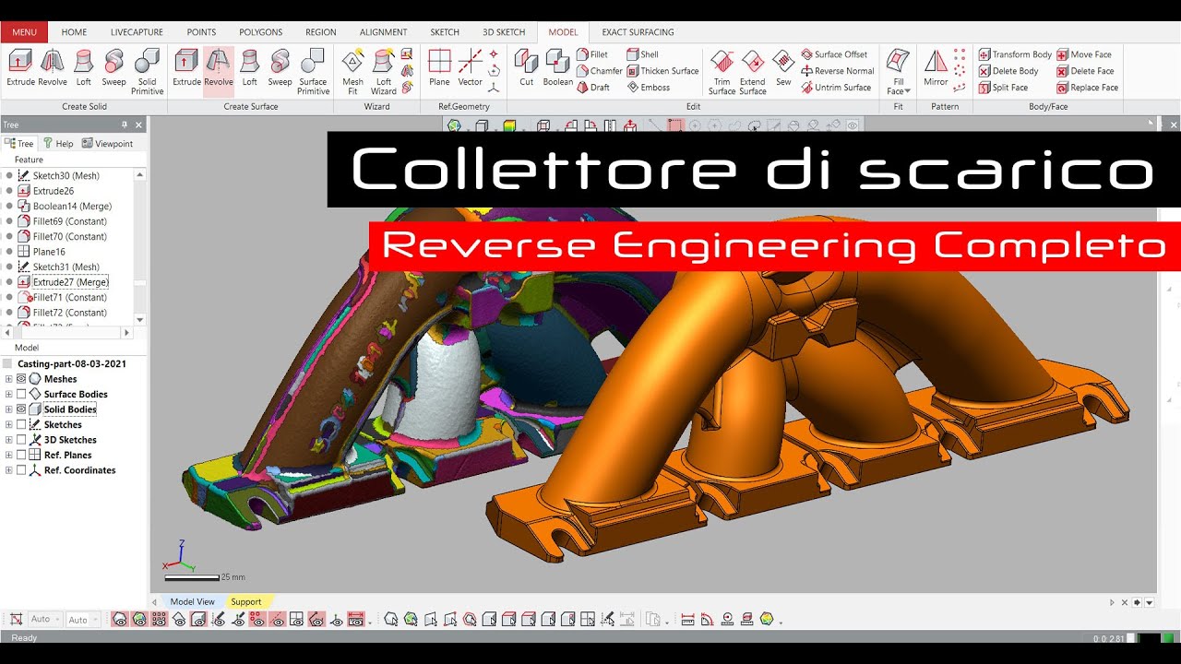The image size is (1181, 664).
Task: Switch to EXACT SURFACING ribbon tab
Action: (638, 32)
